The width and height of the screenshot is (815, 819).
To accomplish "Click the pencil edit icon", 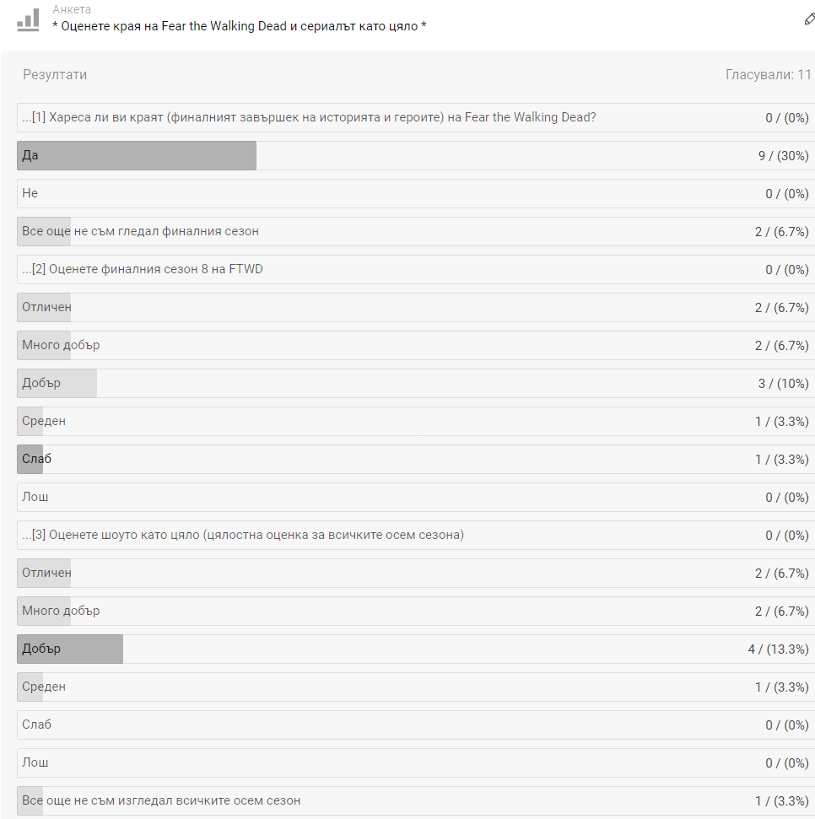I will coord(808,19).
